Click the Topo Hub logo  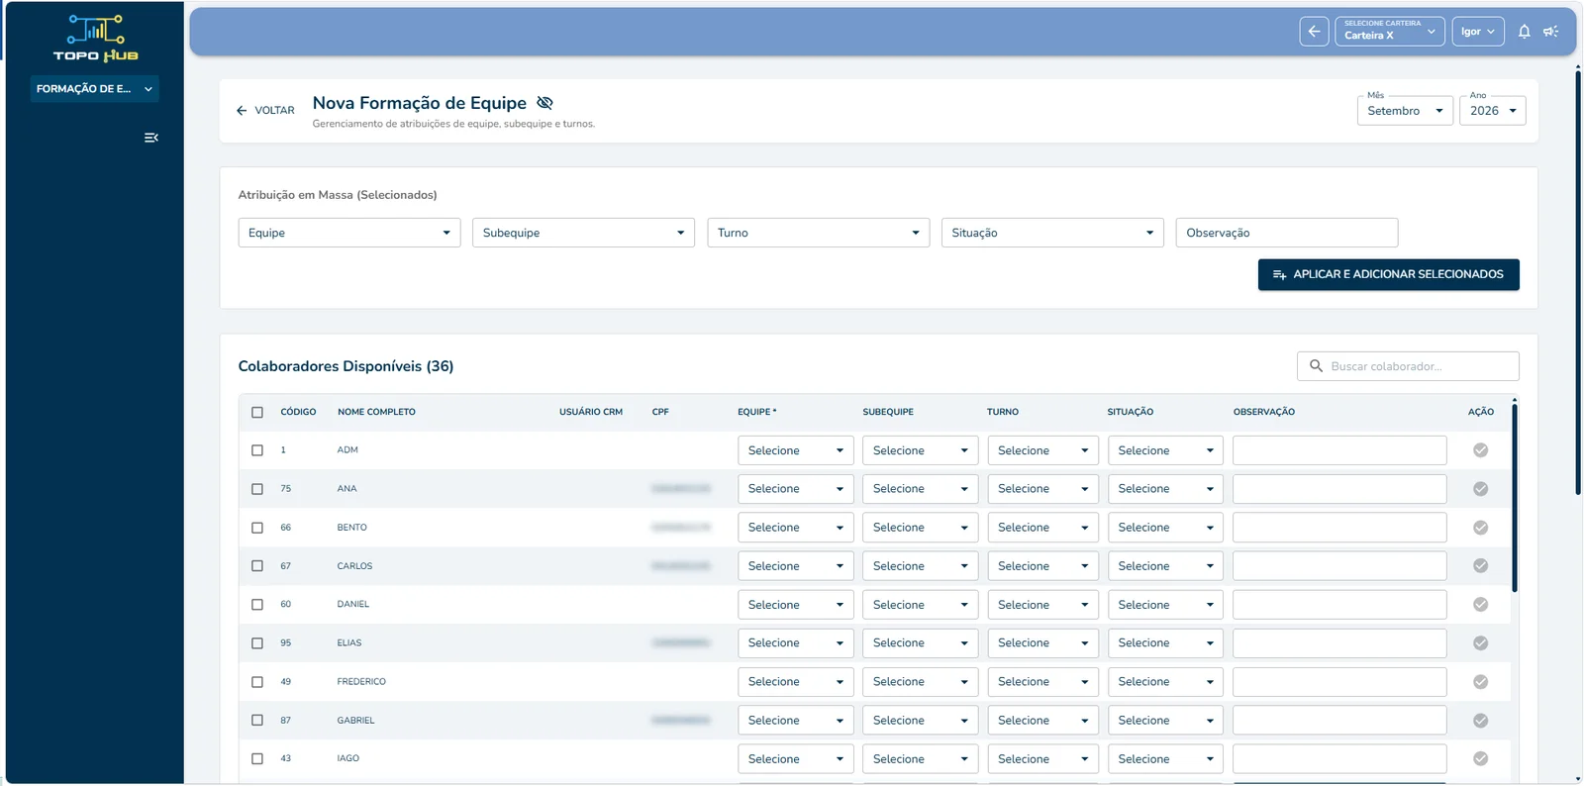click(x=95, y=38)
